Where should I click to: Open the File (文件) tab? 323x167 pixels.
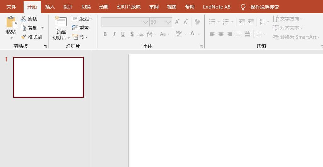[11, 7]
